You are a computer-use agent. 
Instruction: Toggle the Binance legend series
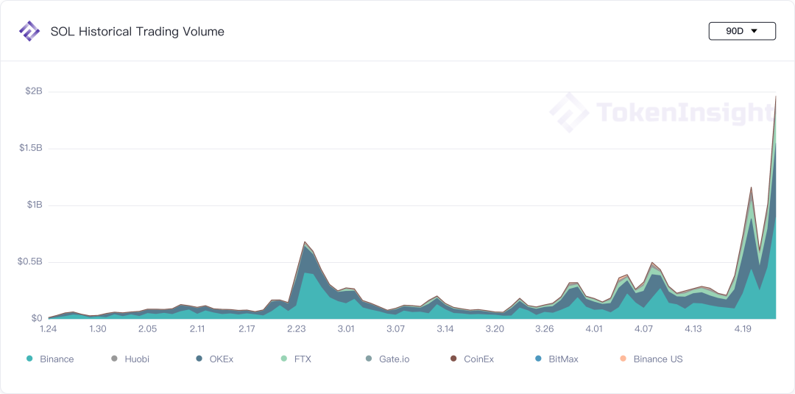(50, 359)
